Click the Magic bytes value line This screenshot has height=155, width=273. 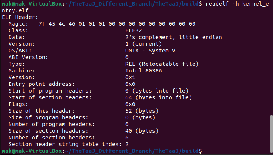117,24
